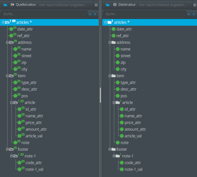
Task: Collapse source article node
Action: click(x=12, y=102)
